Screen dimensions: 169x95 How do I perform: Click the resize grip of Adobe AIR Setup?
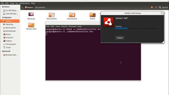(x=163, y=42)
